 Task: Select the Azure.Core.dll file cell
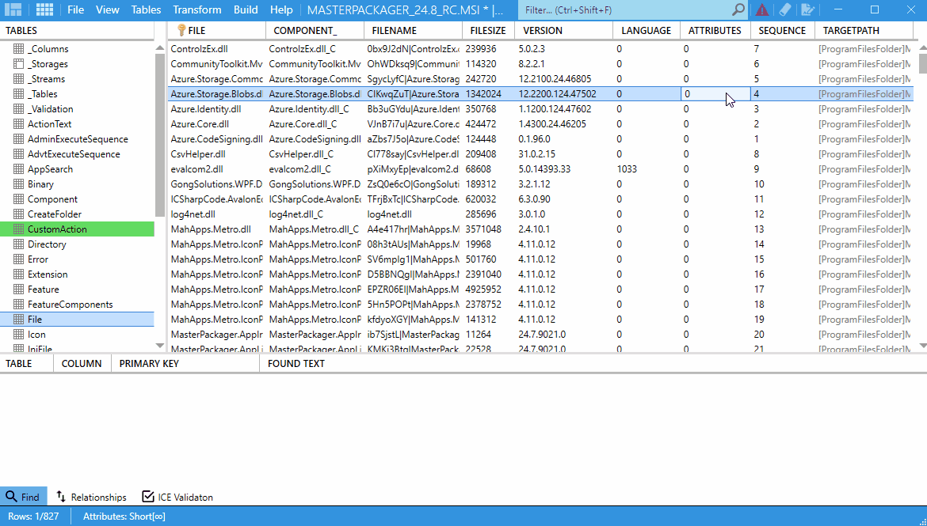216,124
